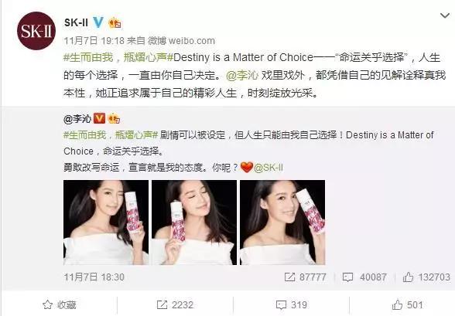Open the @SK-II mention after heart emoji
Screen dimensions: 455x316
click(x=268, y=168)
